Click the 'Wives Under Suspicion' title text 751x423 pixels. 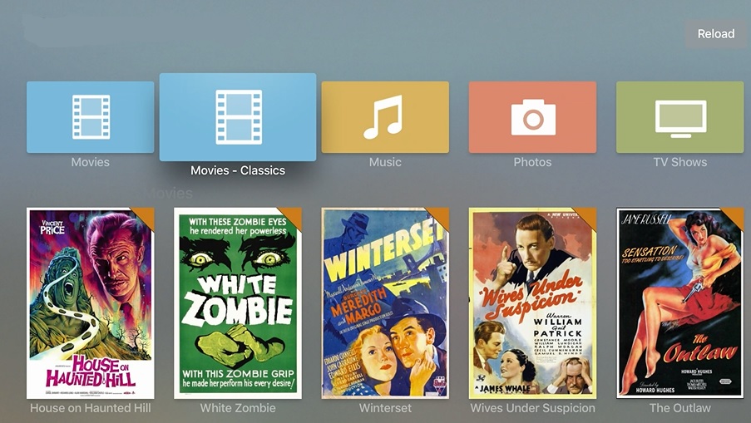pos(532,408)
